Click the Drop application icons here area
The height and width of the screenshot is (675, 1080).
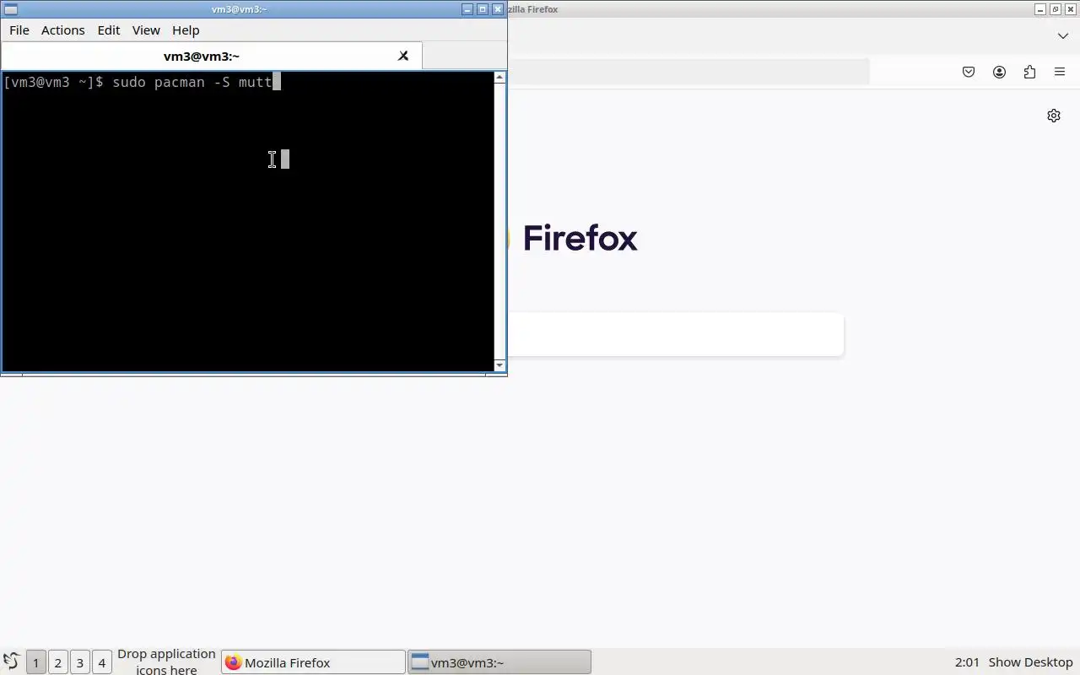coord(166,661)
